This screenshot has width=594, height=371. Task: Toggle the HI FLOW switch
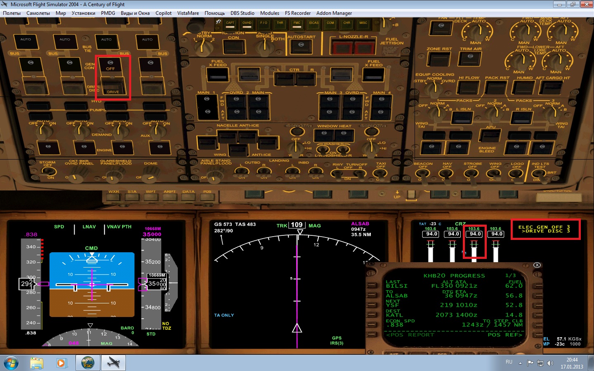click(x=469, y=87)
